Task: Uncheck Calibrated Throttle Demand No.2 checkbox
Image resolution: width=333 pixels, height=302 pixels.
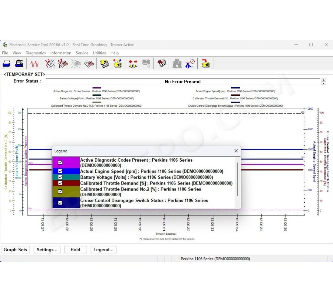Action: point(60,191)
